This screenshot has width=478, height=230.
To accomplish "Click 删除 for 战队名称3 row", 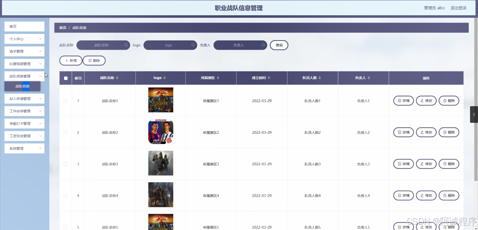I will tap(449, 164).
